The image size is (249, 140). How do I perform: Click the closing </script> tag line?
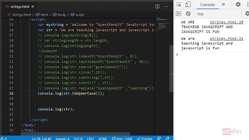(39, 120)
